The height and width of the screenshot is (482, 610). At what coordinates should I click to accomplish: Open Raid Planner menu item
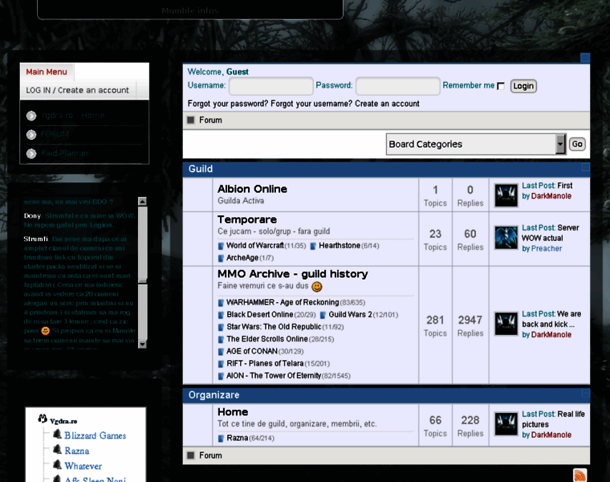[x=64, y=153]
